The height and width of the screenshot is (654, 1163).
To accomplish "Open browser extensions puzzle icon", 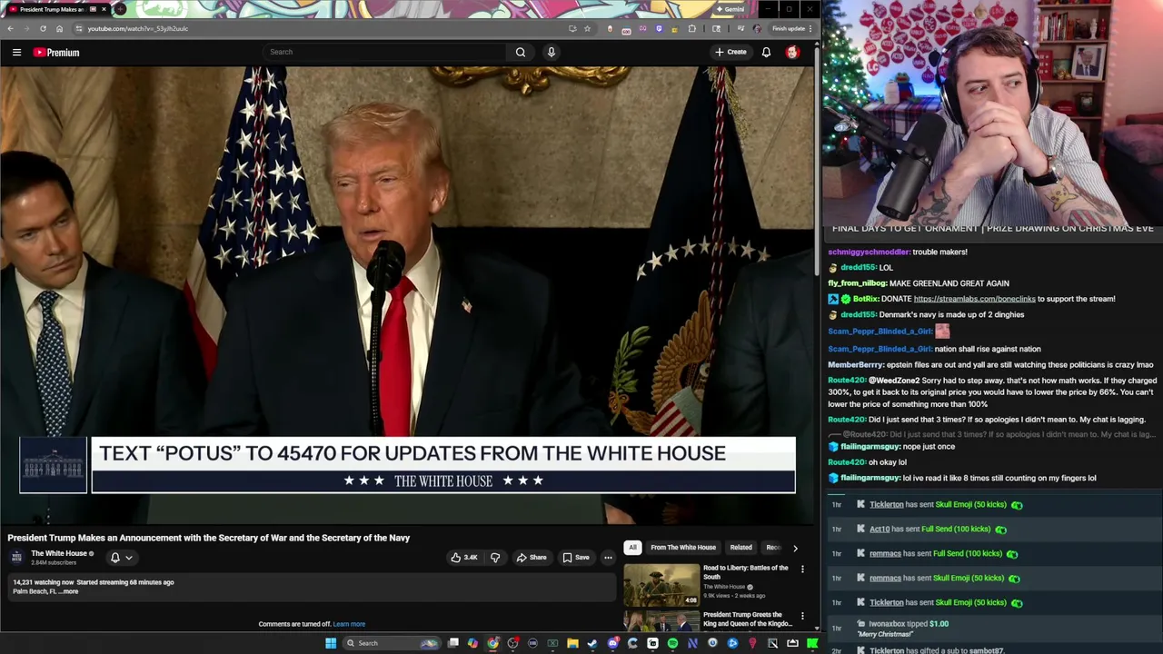I will coord(692,28).
